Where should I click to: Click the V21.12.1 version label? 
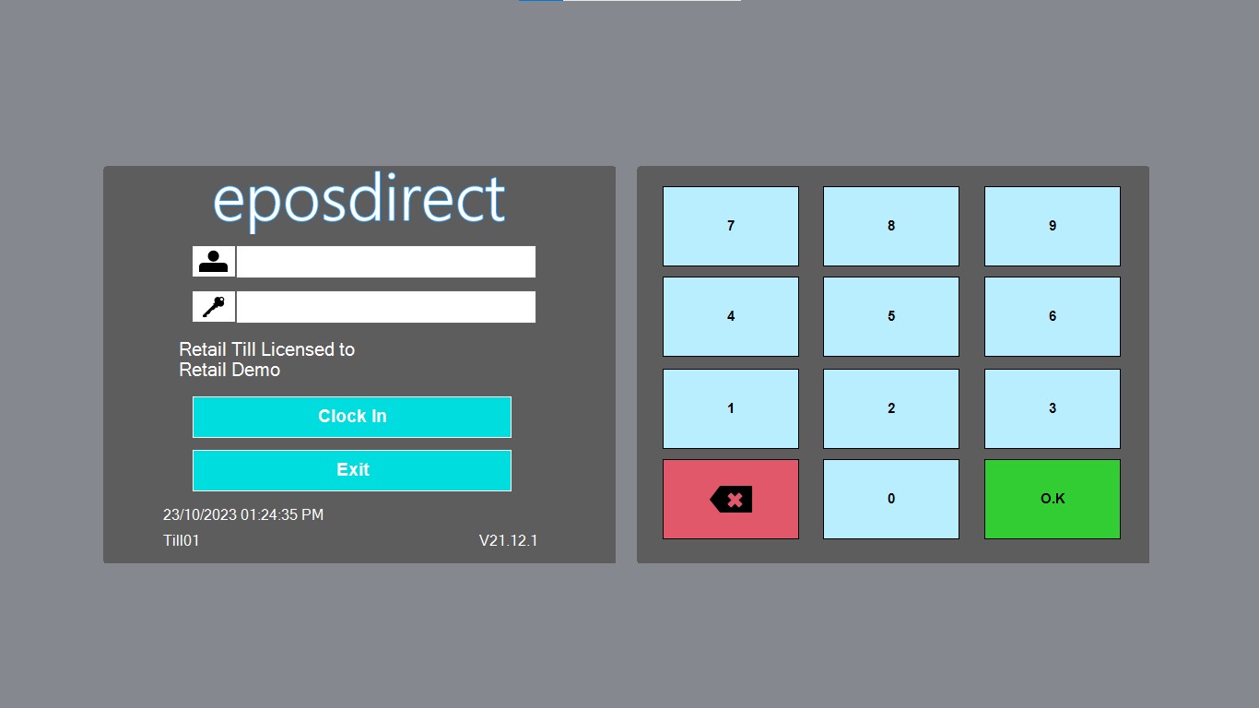click(508, 540)
